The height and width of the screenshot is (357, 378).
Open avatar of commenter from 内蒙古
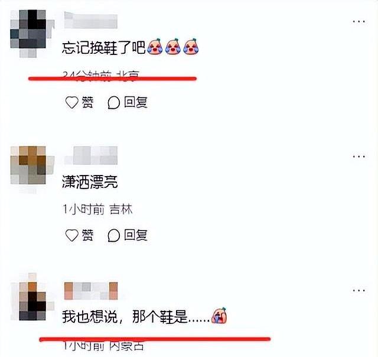click(32, 297)
